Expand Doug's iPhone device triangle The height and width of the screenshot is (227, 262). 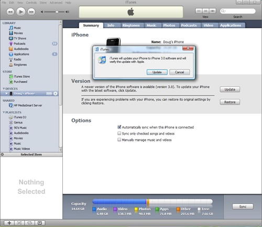(x=6, y=94)
